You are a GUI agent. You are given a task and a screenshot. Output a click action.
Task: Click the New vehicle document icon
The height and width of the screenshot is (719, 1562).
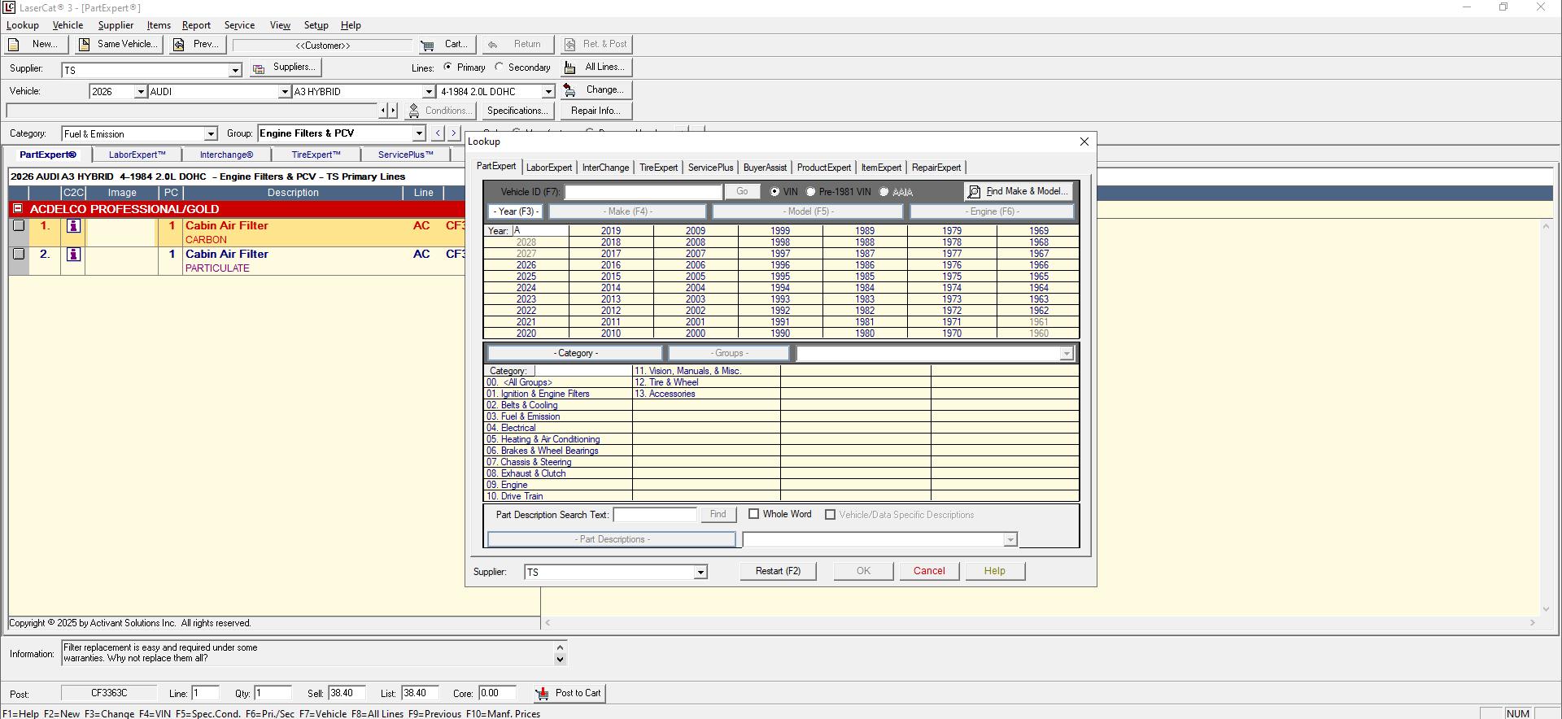click(14, 45)
